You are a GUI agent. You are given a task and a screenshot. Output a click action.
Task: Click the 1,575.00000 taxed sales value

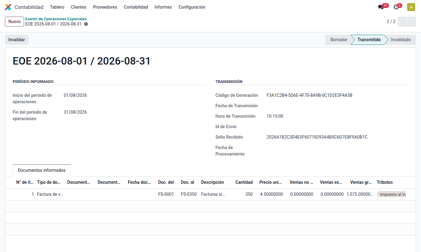[x=360, y=194]
